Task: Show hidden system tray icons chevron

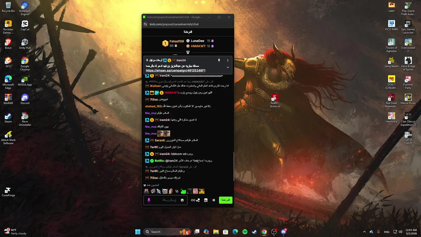Action: tap(364, 232)
